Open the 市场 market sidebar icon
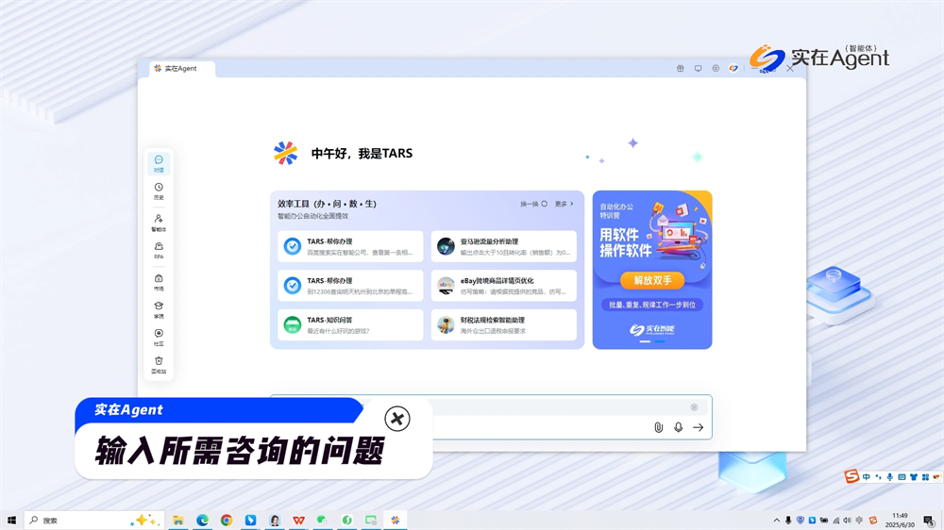The image size is (944, 530). point(159,282)
